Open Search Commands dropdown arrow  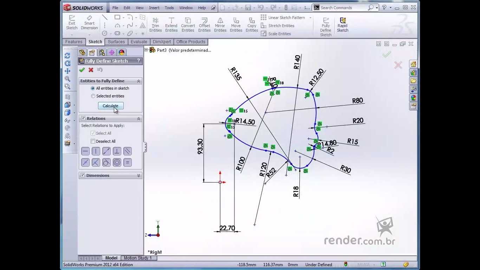[377, 8]
